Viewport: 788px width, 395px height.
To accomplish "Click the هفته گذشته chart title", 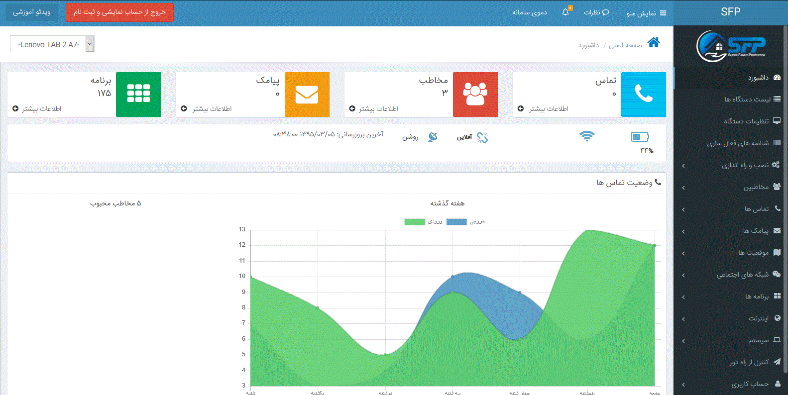I will tap(447, 203).
